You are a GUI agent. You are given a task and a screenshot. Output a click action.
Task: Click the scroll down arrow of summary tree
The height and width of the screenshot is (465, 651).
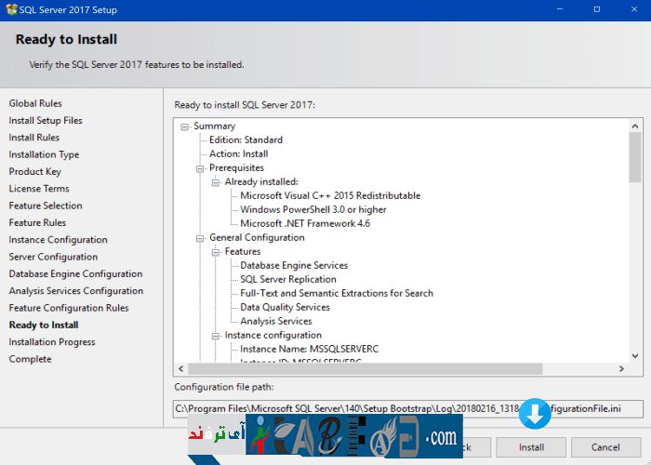pyautogui.click(x=635, y=355)
